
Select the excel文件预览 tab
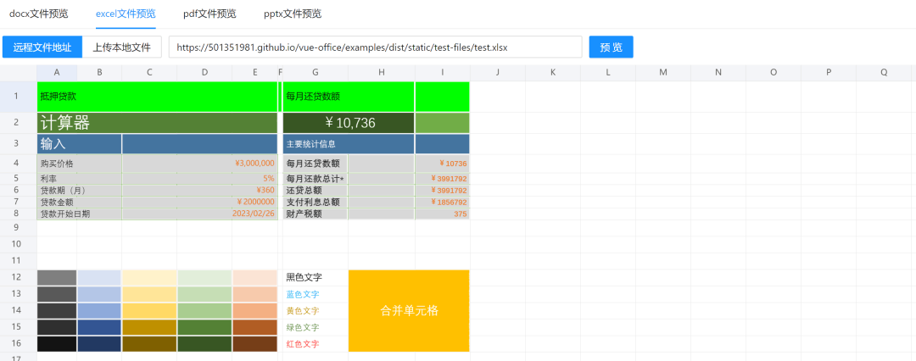coord(126,14)
